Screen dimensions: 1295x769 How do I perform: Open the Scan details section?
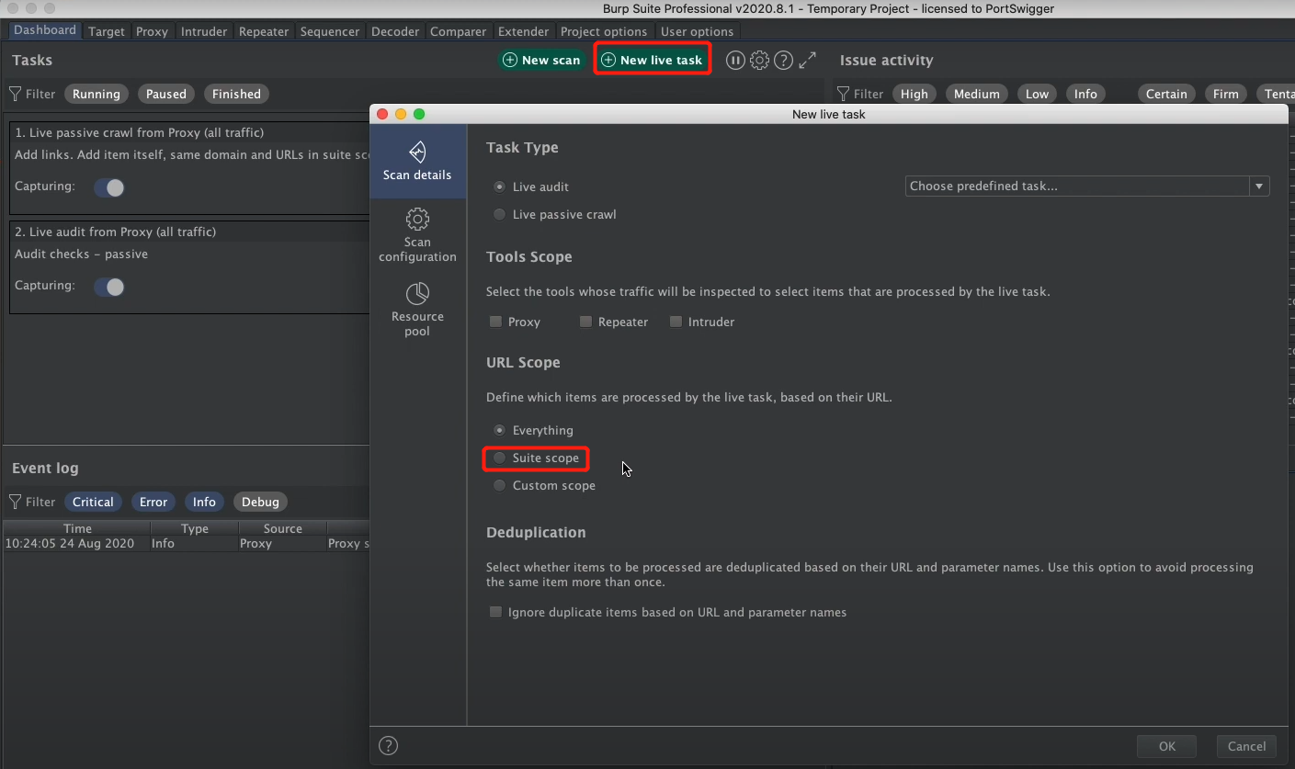[417, 161]
